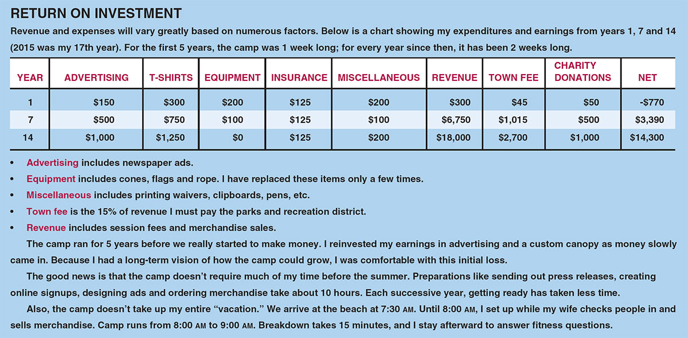Click the MISCELLANEOUS column header

click(379, 77)
